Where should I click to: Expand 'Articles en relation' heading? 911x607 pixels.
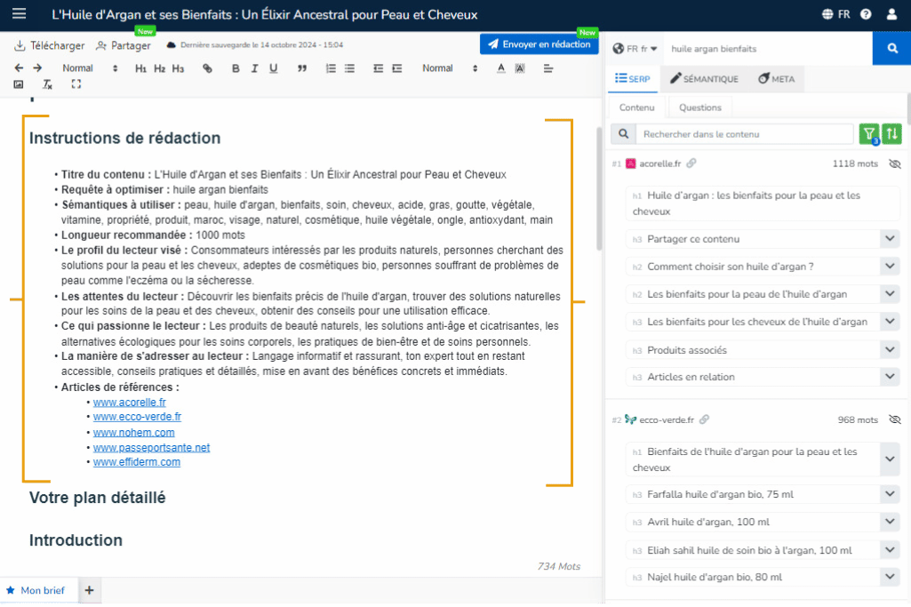click(x=890, y=377)
